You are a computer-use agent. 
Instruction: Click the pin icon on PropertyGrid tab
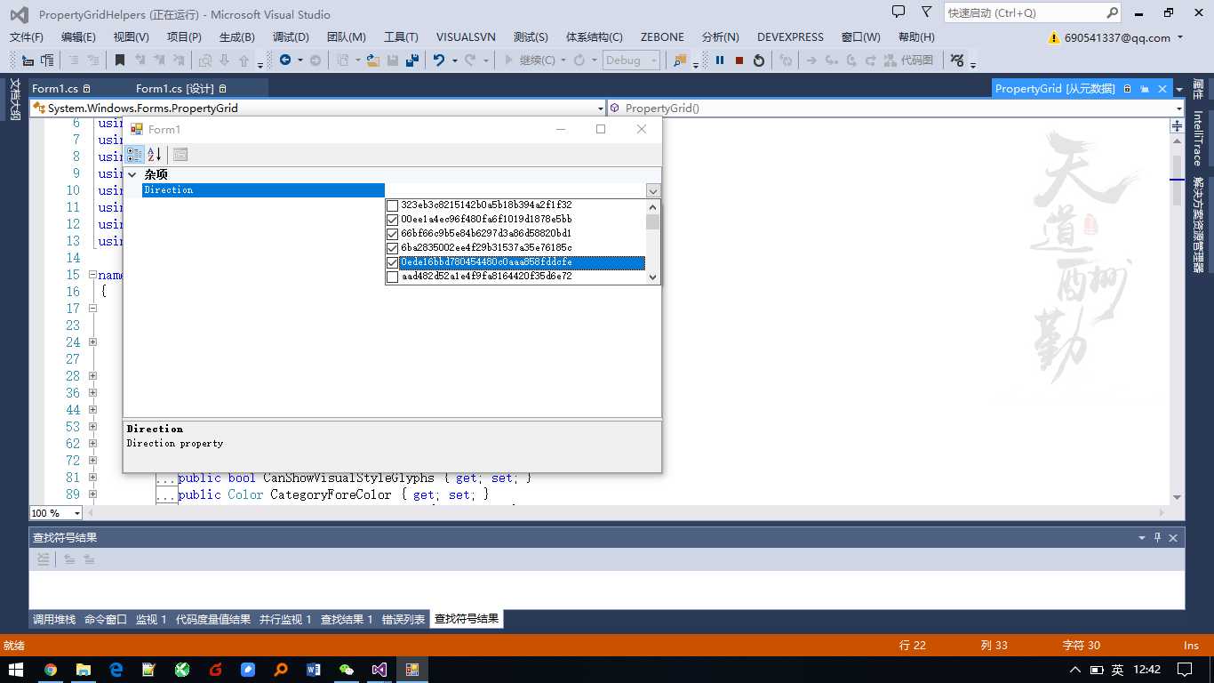point(1145,89)
